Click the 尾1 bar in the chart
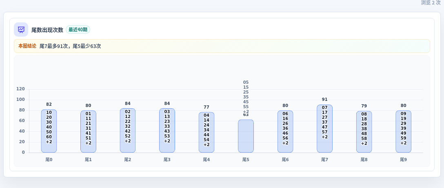 point(88,131)
